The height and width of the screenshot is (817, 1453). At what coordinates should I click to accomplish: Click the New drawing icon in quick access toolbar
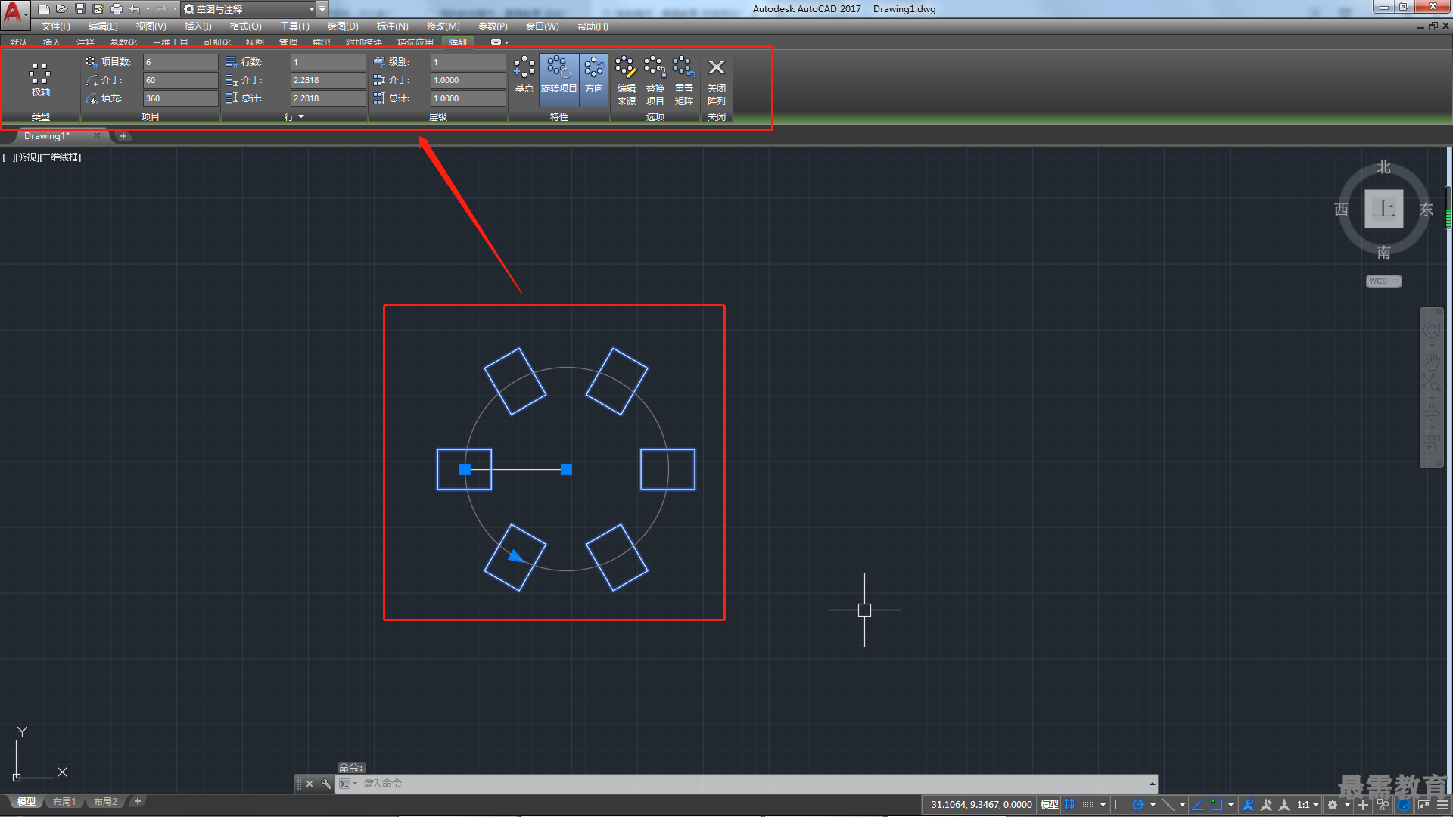44,9
